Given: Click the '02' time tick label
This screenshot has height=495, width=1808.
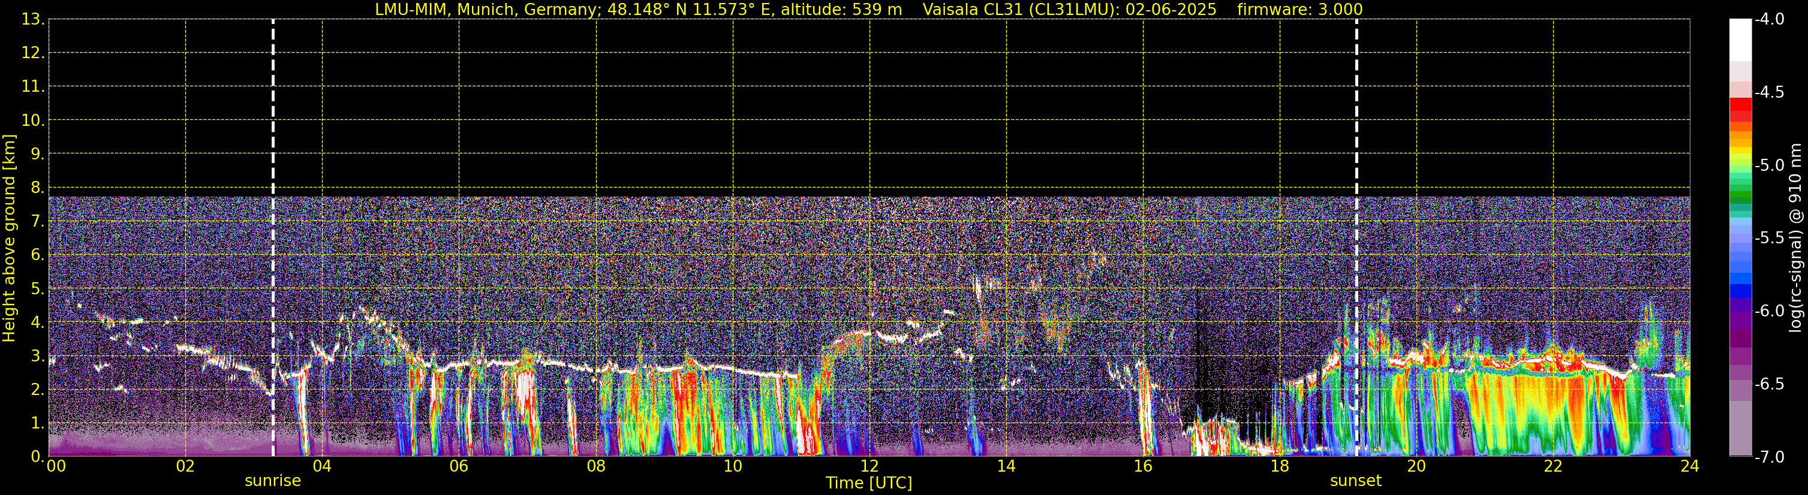Looking at the screenshot, I should point(185,466).
